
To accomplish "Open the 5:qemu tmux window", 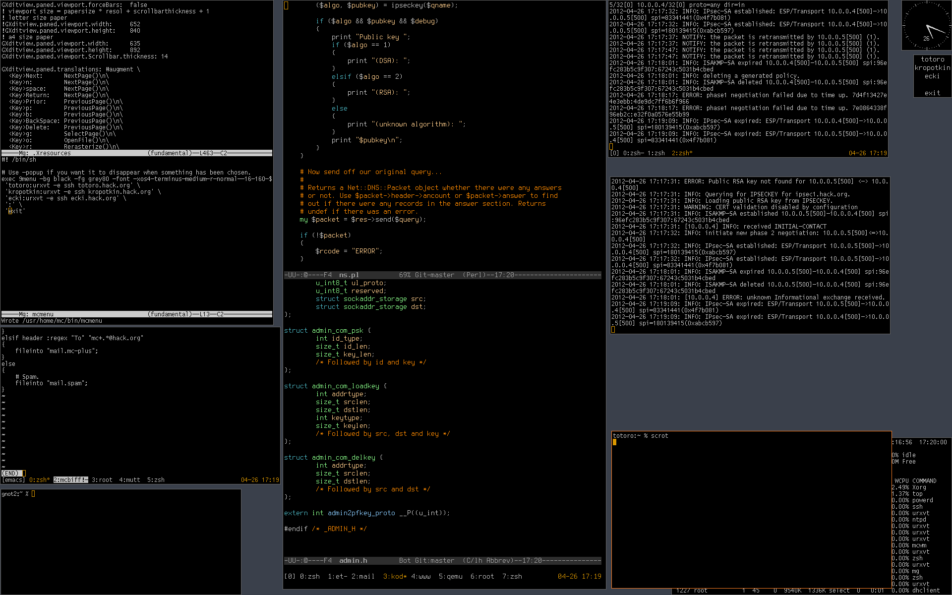I will coord(450,576).
